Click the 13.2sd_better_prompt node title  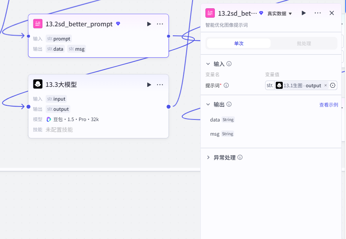point(79,24)
